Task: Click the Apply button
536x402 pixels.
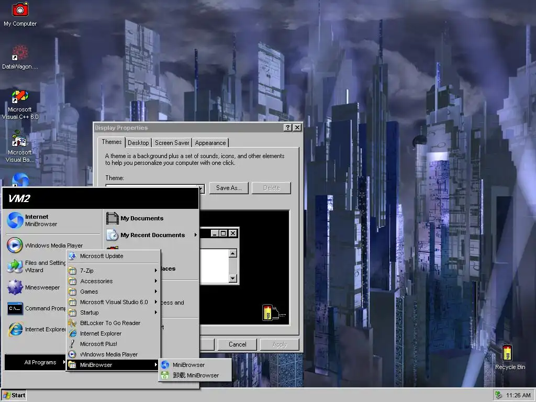Action: 280,344
